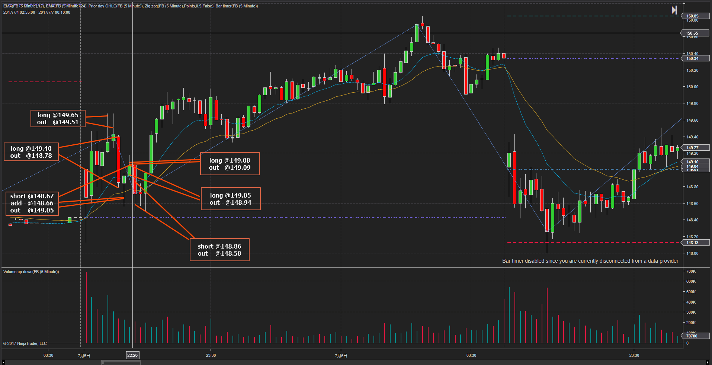
Task: Click the 7月6日 date label
Action: point(341,356)
